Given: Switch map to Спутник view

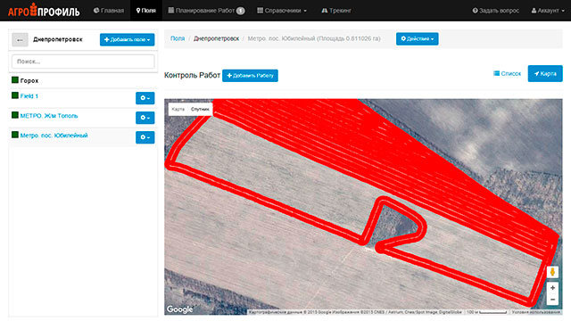Looking at the screenshot, I should [200, 109].
